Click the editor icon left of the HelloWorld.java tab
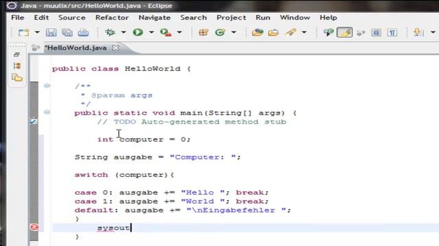The height and width of the screenshot is (246, 439). point(36,48)
